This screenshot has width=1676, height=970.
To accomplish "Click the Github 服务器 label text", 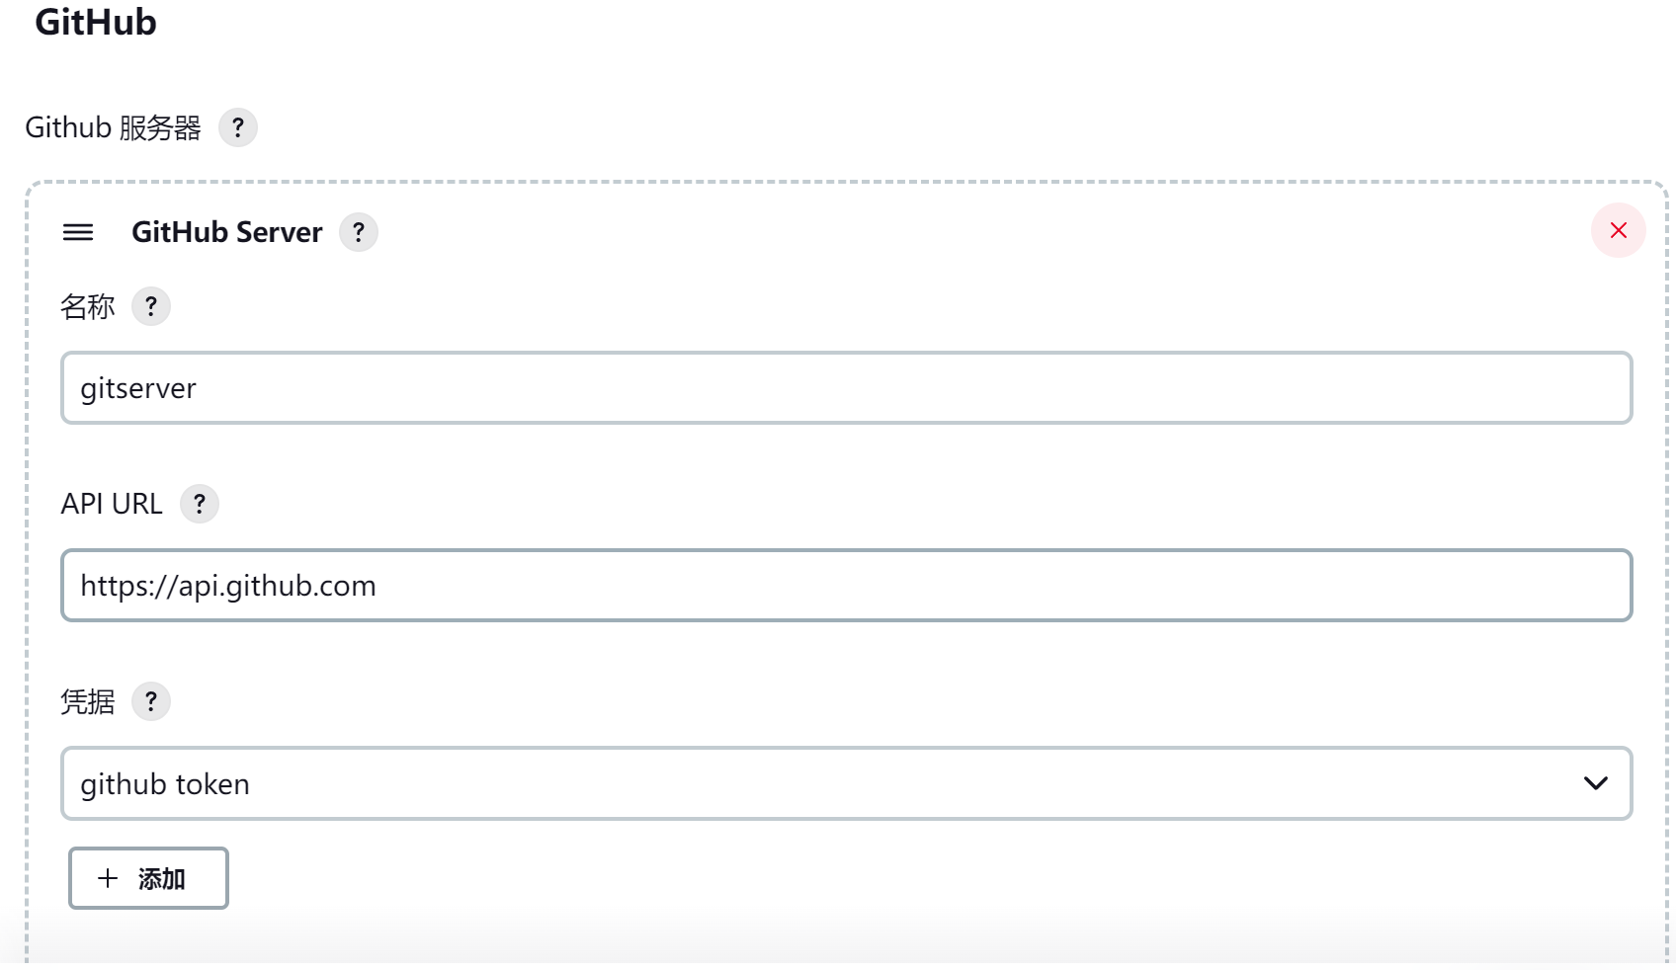I will (x=113, y=127).
